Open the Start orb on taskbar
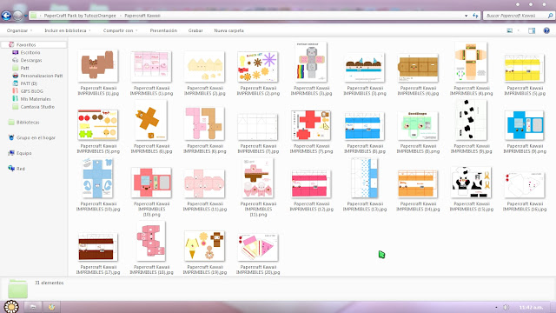The image size is (556, 313). pyautogui.click(x=11, y=307)
